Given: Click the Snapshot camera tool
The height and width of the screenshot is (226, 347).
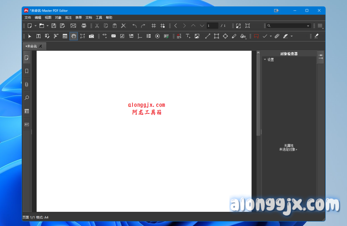Looking at the screenshot, I should click(x=91, y=36).
